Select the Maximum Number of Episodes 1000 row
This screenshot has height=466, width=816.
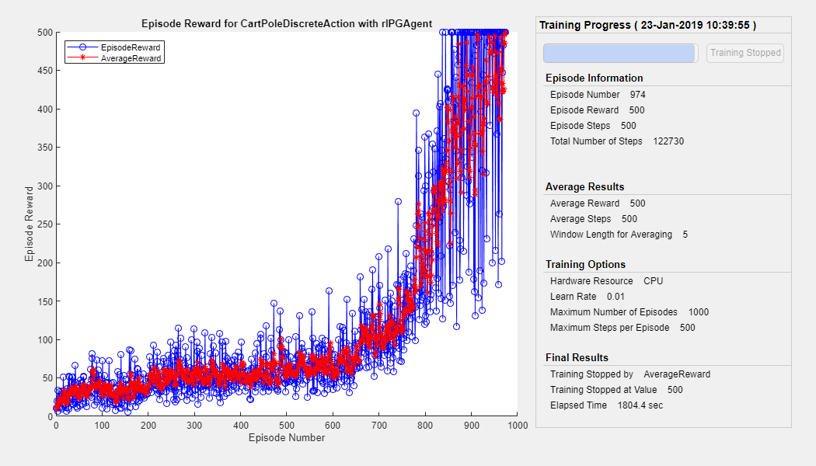tap(629, 312)
